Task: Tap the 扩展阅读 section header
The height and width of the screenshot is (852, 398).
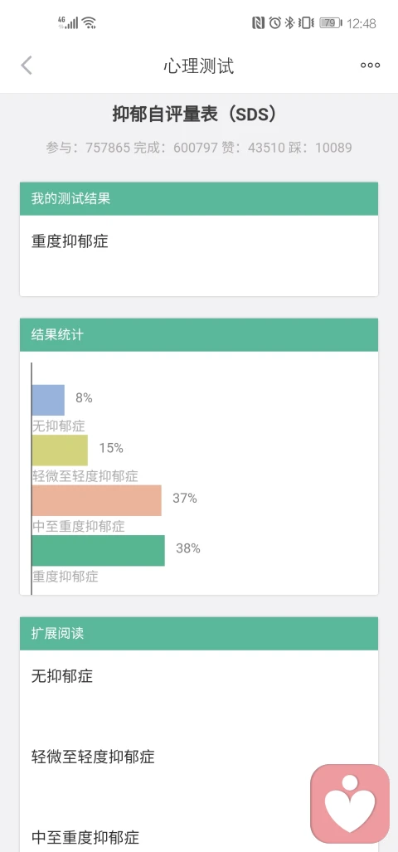Action: (199, 634)
